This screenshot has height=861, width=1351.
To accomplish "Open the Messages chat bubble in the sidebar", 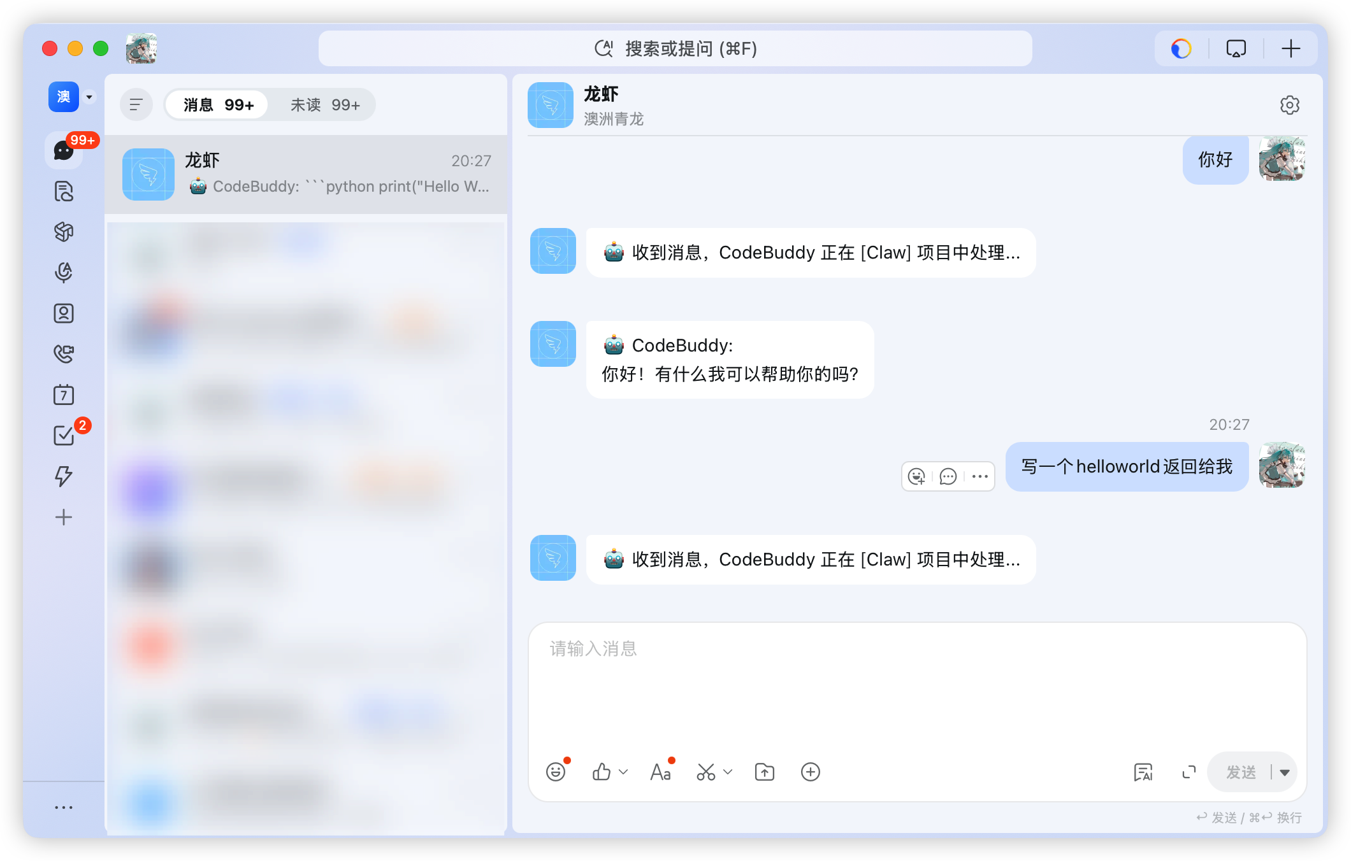I will tap(63, 150).
